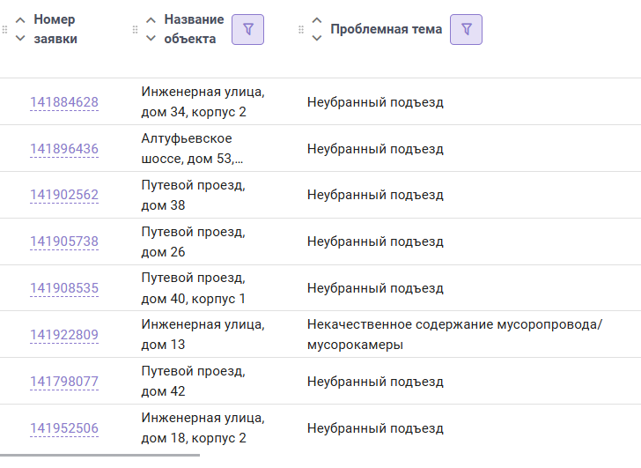This screenshot has height=468, width=641.
Task: Sort Проблемная тема descending with down chevron
Action: point(317,39)
